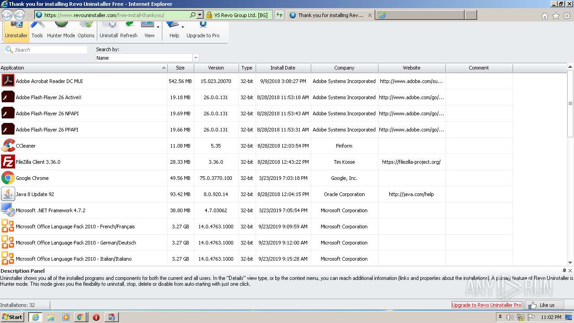
Task: Click the Type column header
Action: coord(247,68)
